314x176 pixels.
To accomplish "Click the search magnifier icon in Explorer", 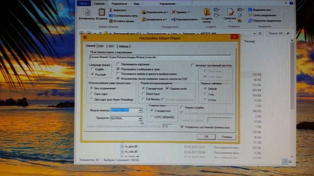I will [x=288, y=34].
